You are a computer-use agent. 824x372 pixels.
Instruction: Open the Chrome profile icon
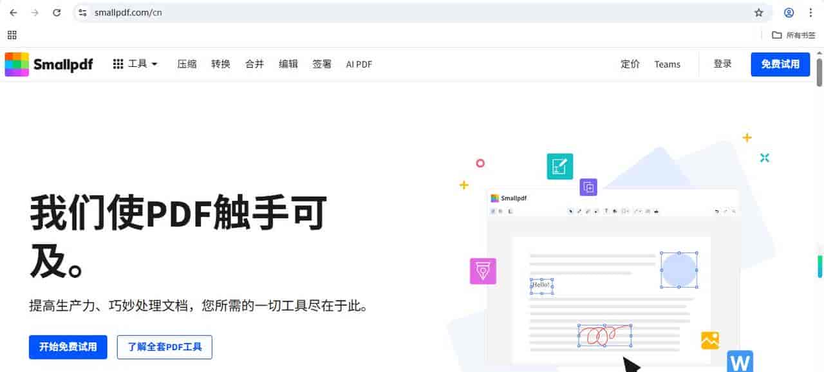pyautogui.click(x=789, y=13)
